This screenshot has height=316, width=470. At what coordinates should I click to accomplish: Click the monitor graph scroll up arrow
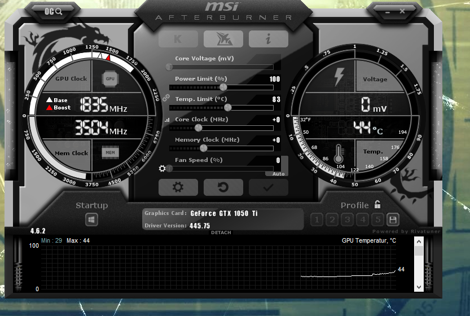[x=419, y=242]
